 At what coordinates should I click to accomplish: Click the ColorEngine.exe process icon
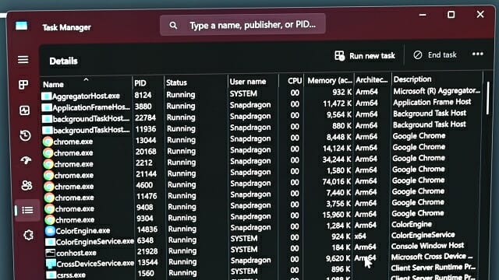50,231
